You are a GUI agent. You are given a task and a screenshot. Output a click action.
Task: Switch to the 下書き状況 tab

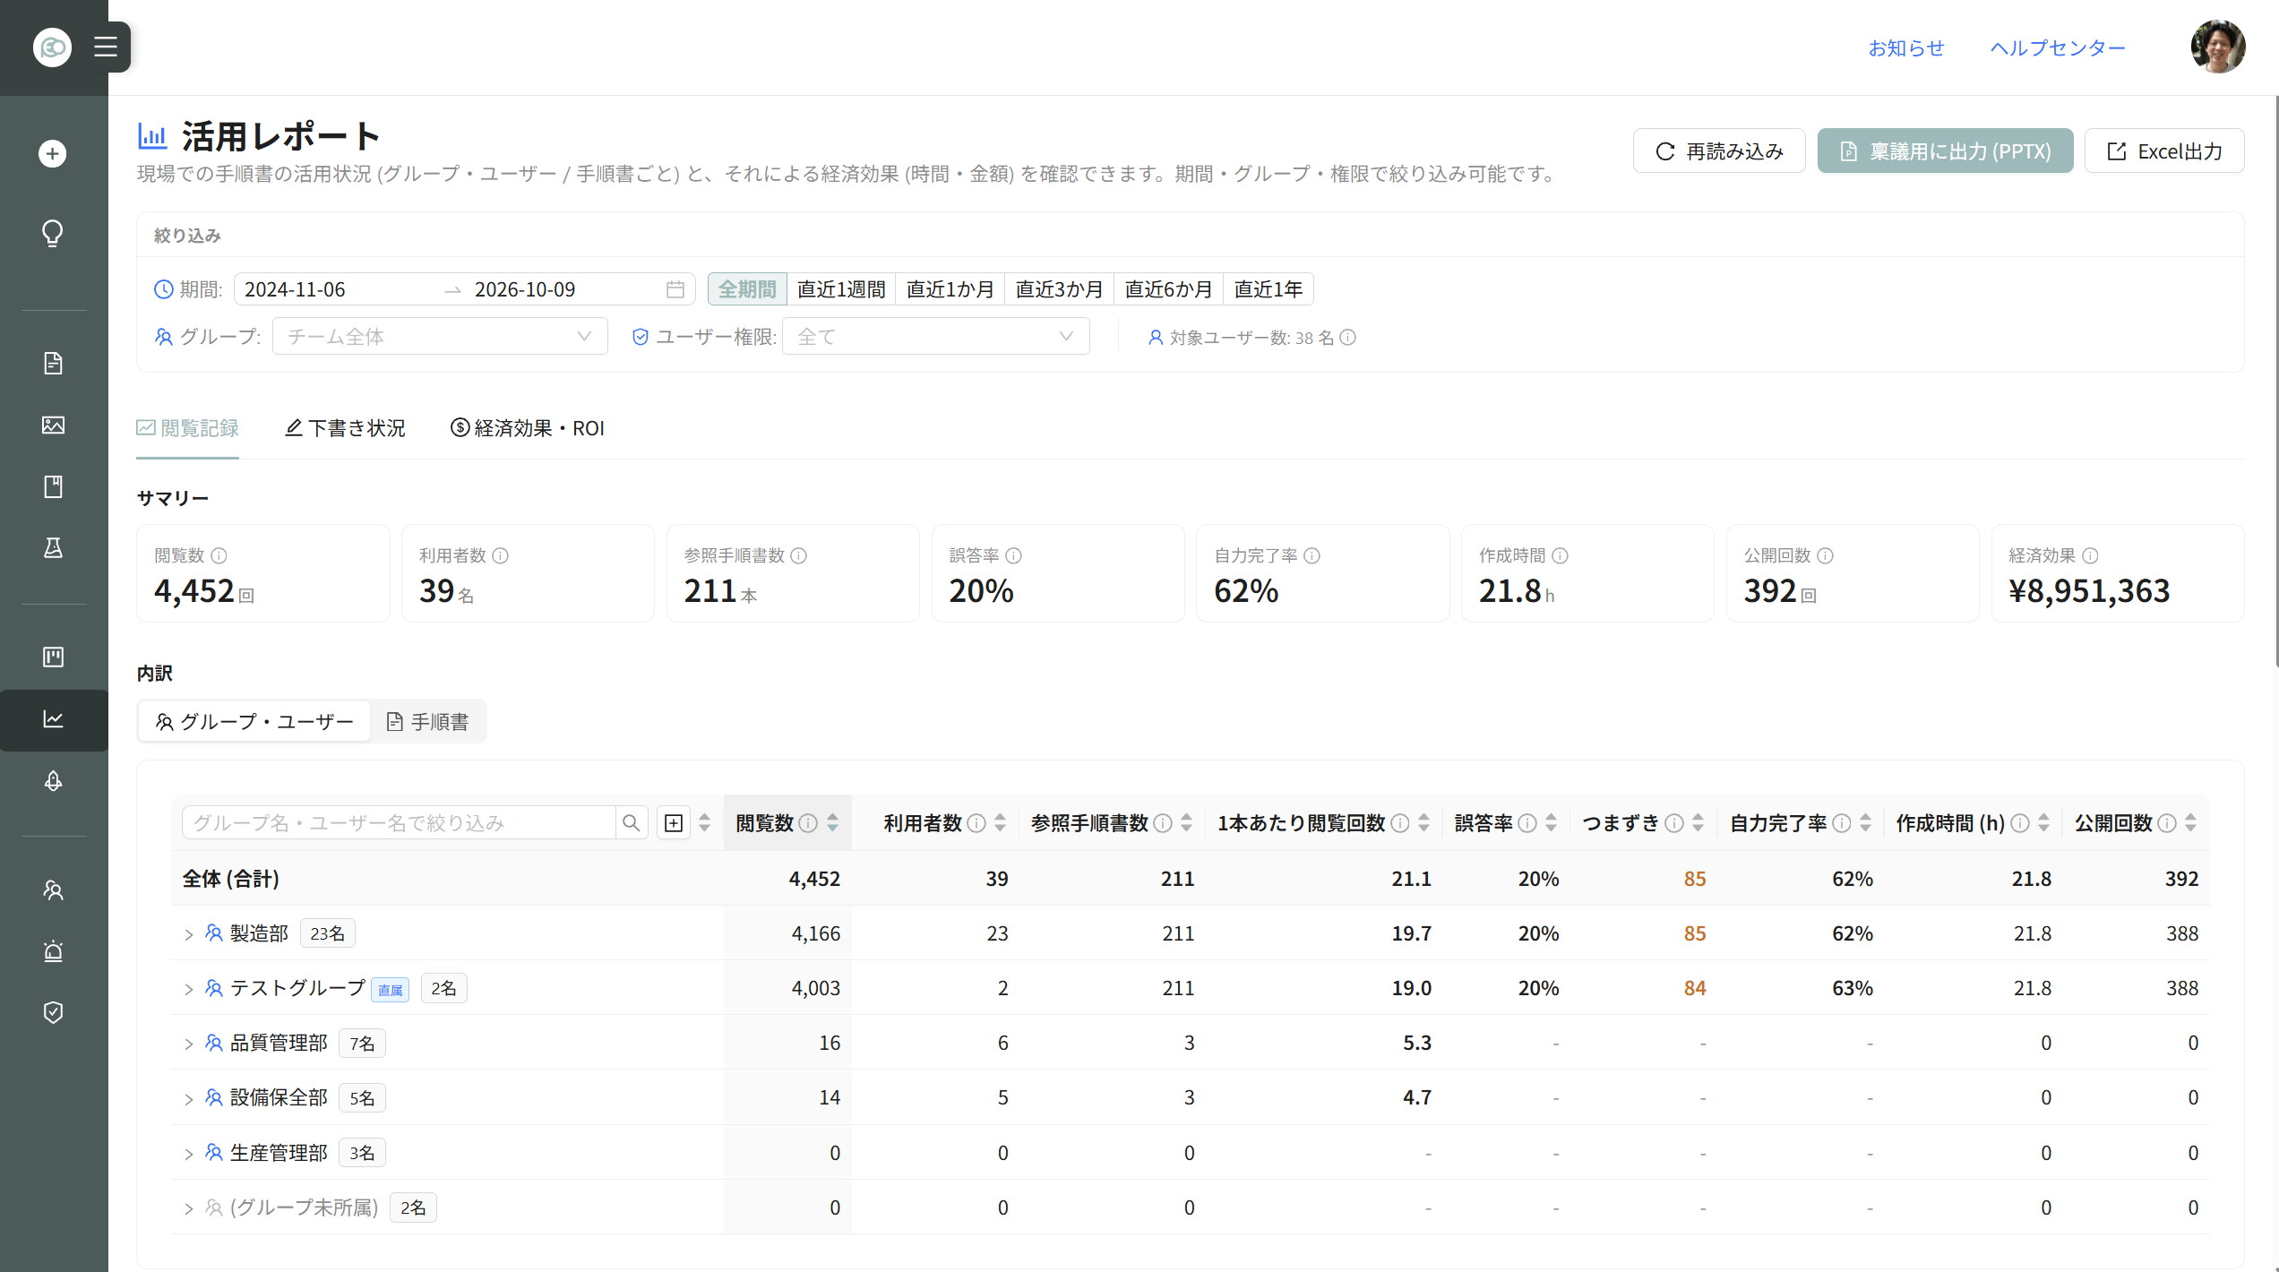click(345, 428)
